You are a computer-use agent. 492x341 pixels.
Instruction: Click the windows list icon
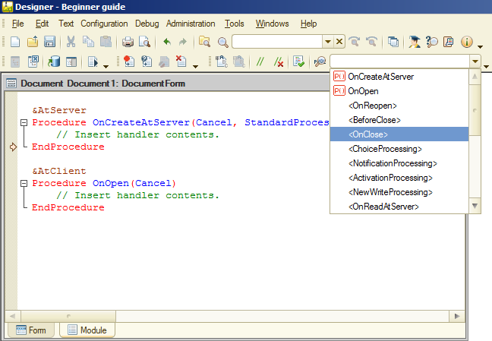pyautogui.click(x=393, y=42)
